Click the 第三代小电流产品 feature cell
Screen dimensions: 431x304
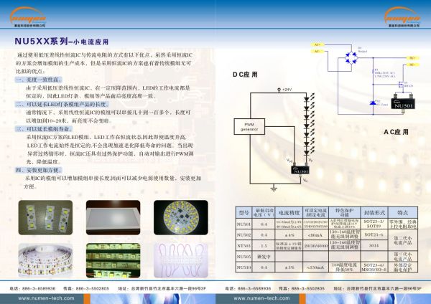403,257
